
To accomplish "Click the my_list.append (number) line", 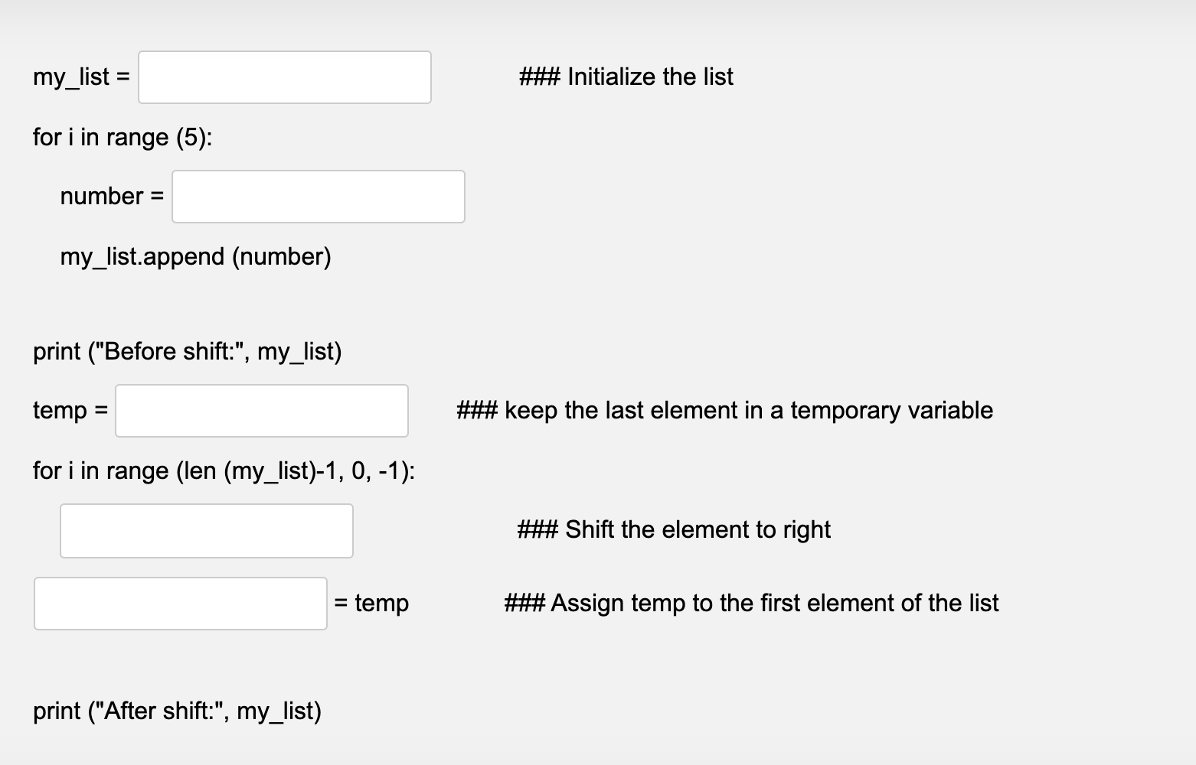I will 196,257.
